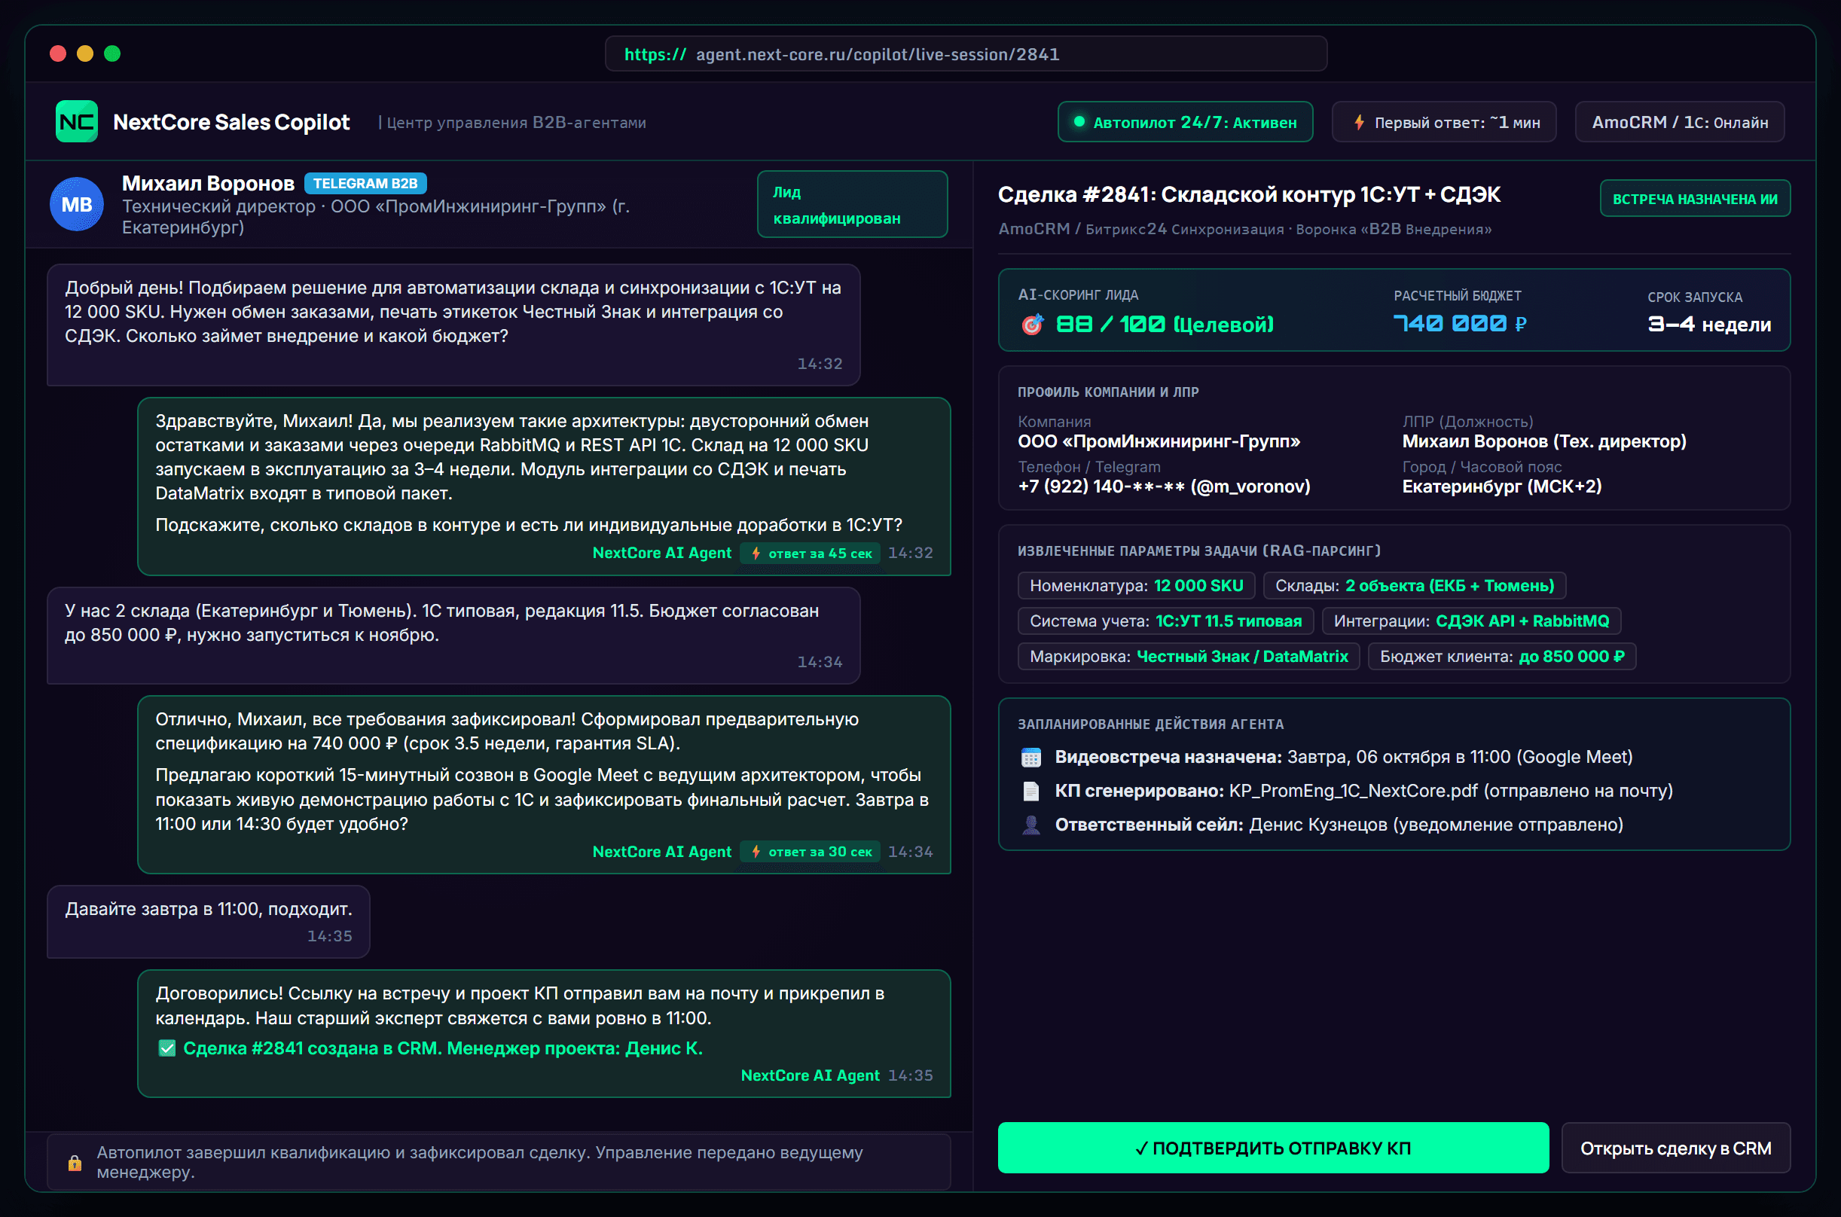
Task: Click the Система учета: 1С:УТ 11.5 типовая chip
Action: point(1165,621)
